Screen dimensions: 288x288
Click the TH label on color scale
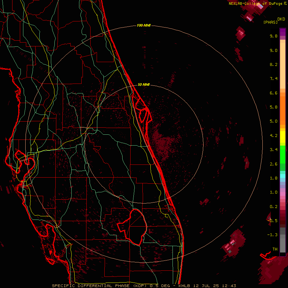pos(275,249)
